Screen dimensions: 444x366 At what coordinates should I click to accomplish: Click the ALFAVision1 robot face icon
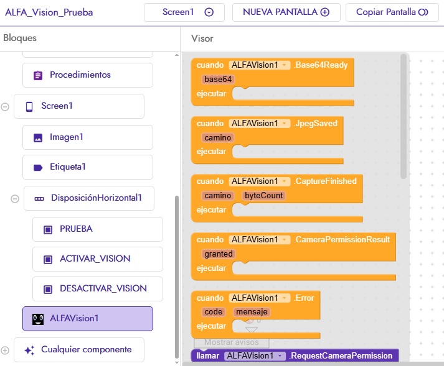point(38,319)
